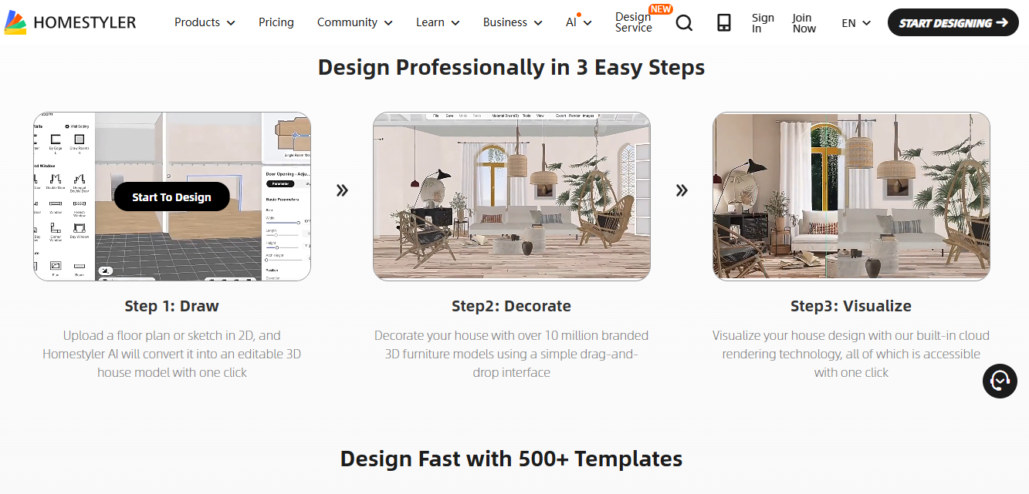The image size is (1029, 494).
Task: Click the Start To Design overlay button
Action: (x=171, y=197)
